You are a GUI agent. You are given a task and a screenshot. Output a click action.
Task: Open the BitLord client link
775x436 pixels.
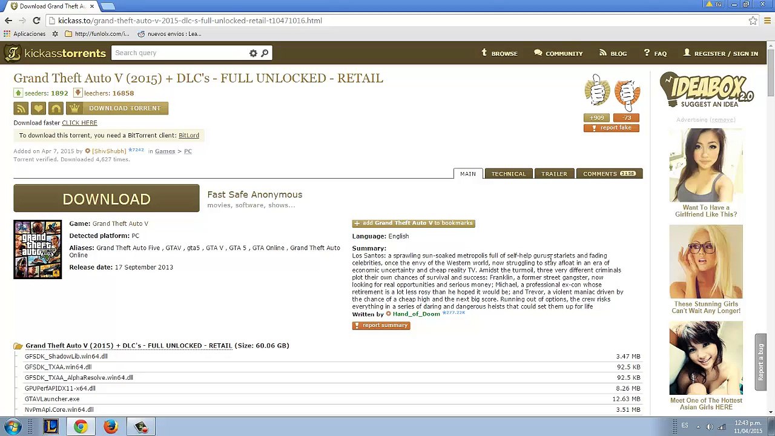pyautogui.click(x=189, y=136)
